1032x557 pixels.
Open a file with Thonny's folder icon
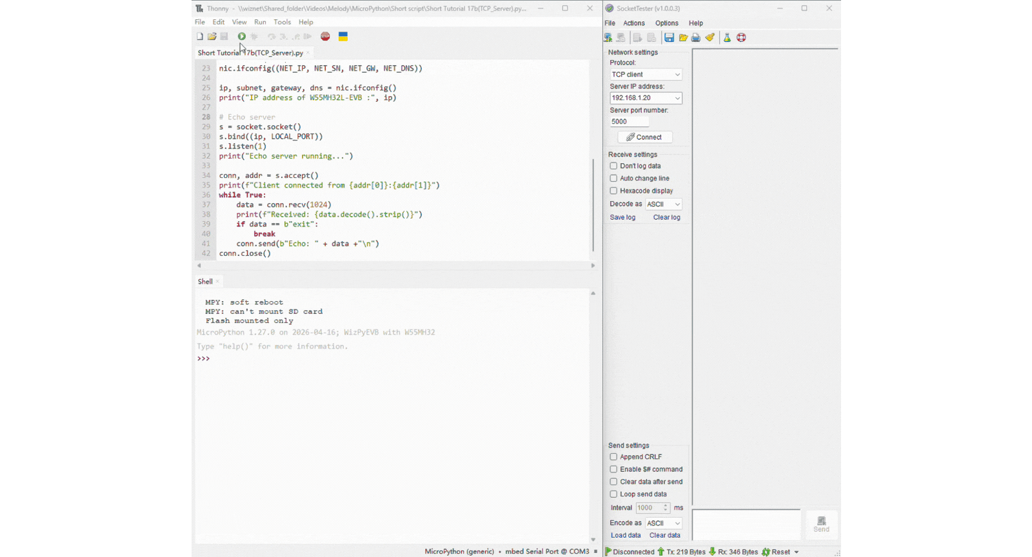pos(212,37)
